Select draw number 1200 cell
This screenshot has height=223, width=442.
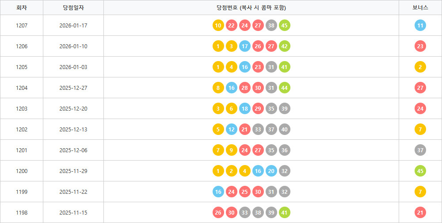click(21, 171)
